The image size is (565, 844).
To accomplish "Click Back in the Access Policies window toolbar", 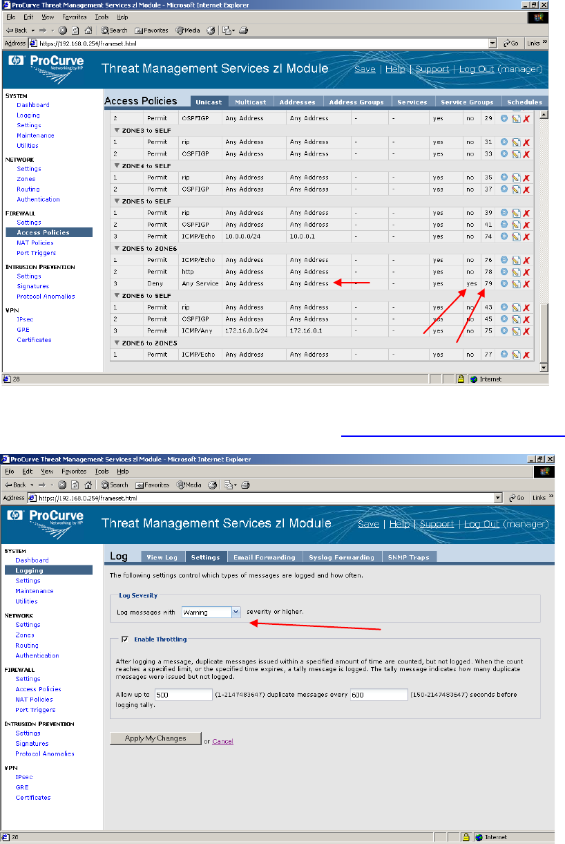I will tap(17, 30).
